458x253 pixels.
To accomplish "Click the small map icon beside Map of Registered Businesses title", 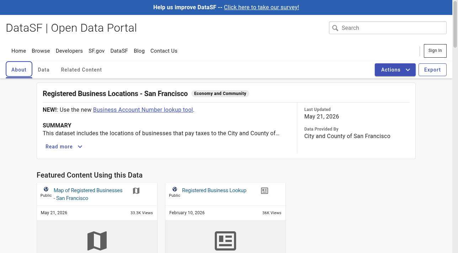I will [136, 191].
